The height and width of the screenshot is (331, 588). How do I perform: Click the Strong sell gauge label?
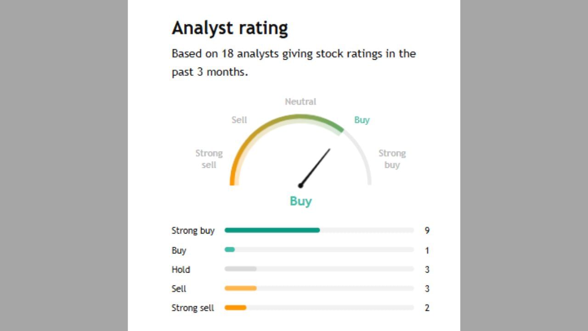point(209,159)
